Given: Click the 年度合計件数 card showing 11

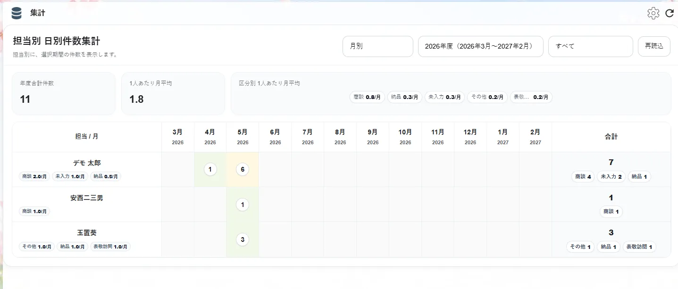Looking at the screenshot, I should click(64, 93).
